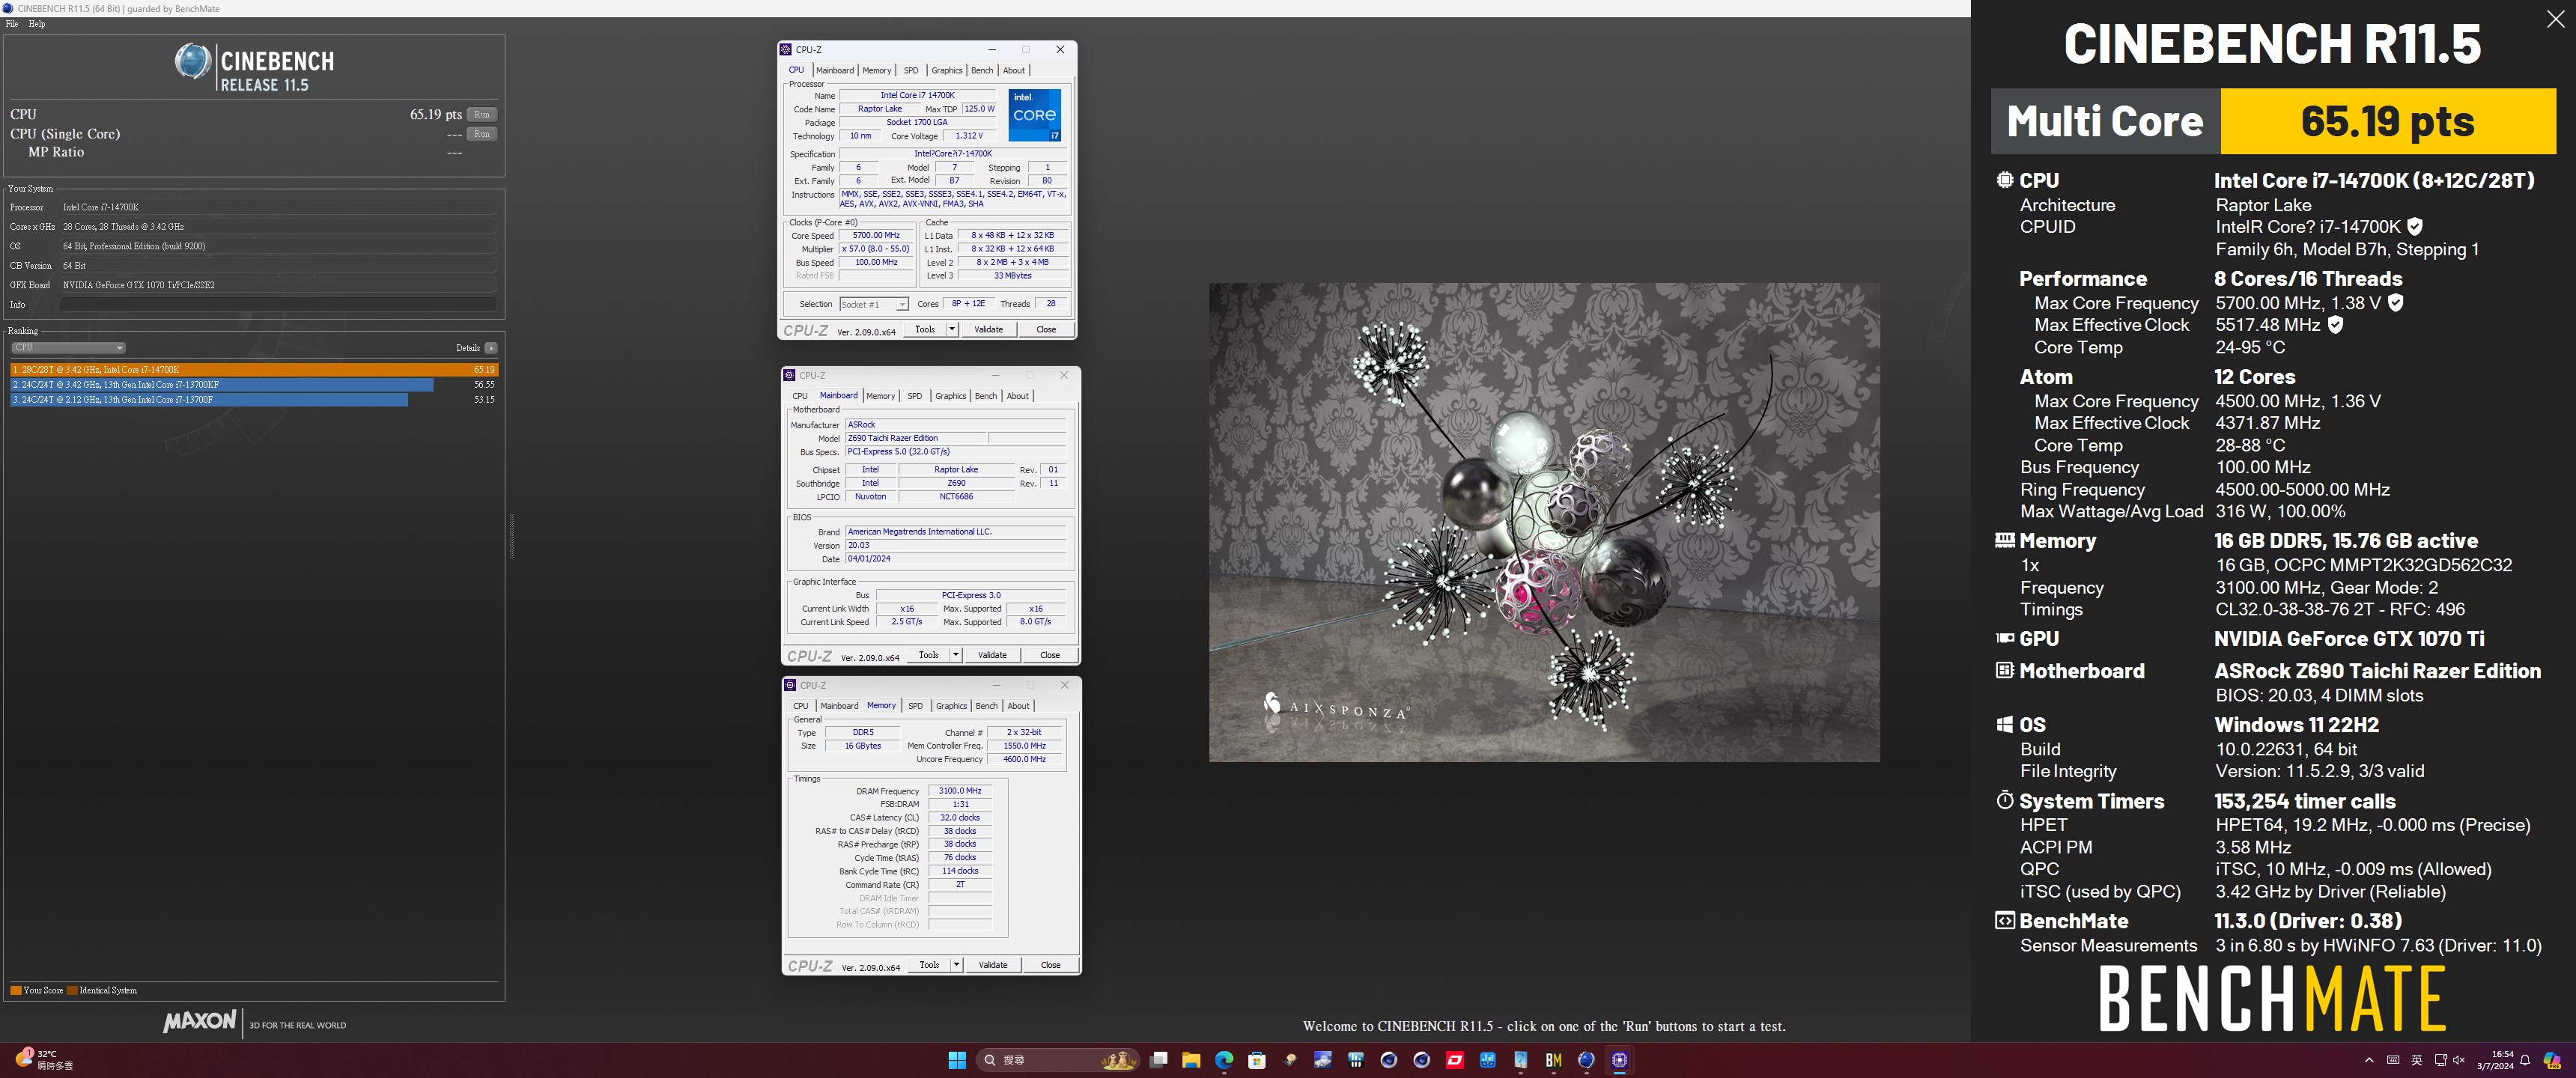Click the blue globe taskbar icon
Image resolution: width=2576 pixels, height=1078 pixels.
pyautogui.click(x=1586, y=1060)
